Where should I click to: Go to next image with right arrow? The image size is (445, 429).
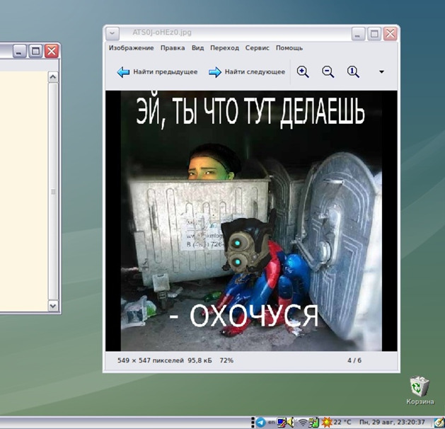click(x=247, y=72)
